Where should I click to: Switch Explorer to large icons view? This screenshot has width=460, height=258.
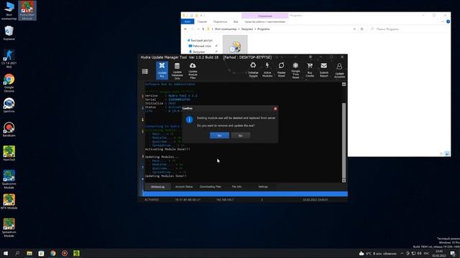point(447,153)
